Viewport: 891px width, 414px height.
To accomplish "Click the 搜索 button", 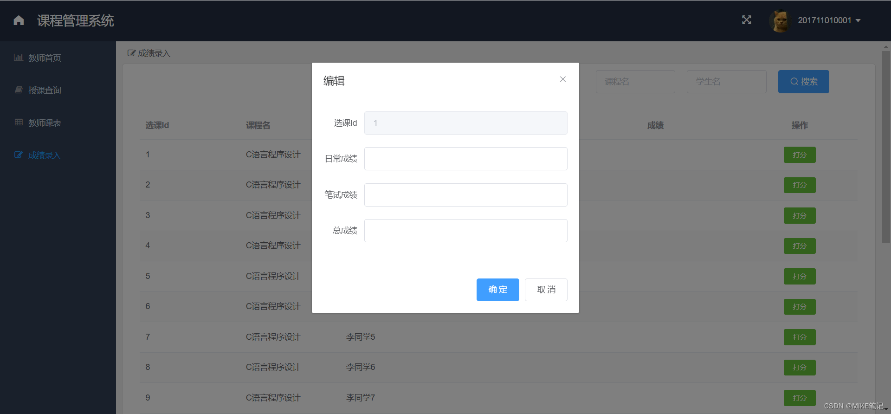I will point(804,82).
